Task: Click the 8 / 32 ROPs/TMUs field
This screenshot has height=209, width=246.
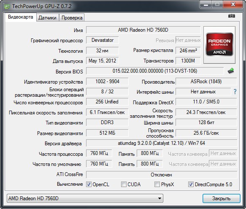Action: [107, 92]
